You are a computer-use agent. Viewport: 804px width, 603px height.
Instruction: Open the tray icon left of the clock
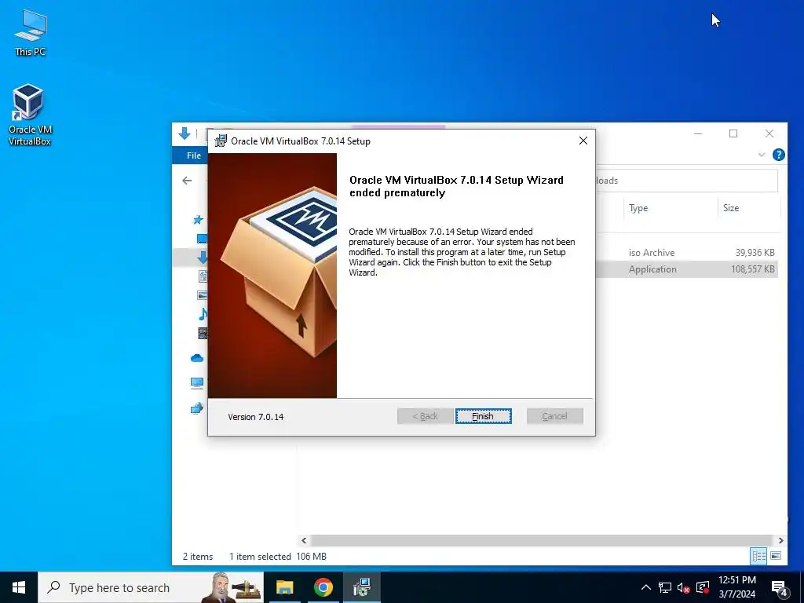pyautogui.click(x=703, y=587)
